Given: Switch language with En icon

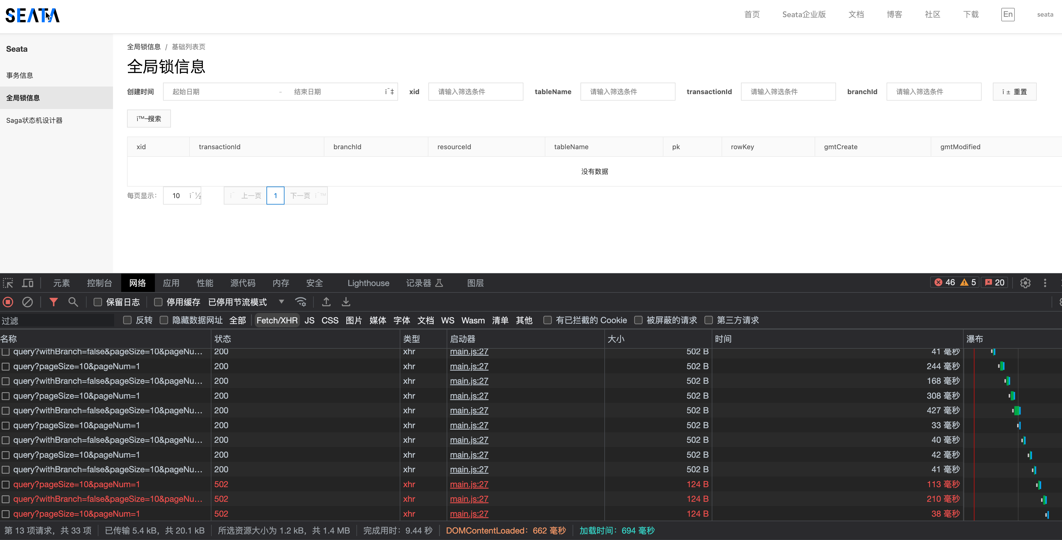Looking at the screenshot, I should point(1007,14).
